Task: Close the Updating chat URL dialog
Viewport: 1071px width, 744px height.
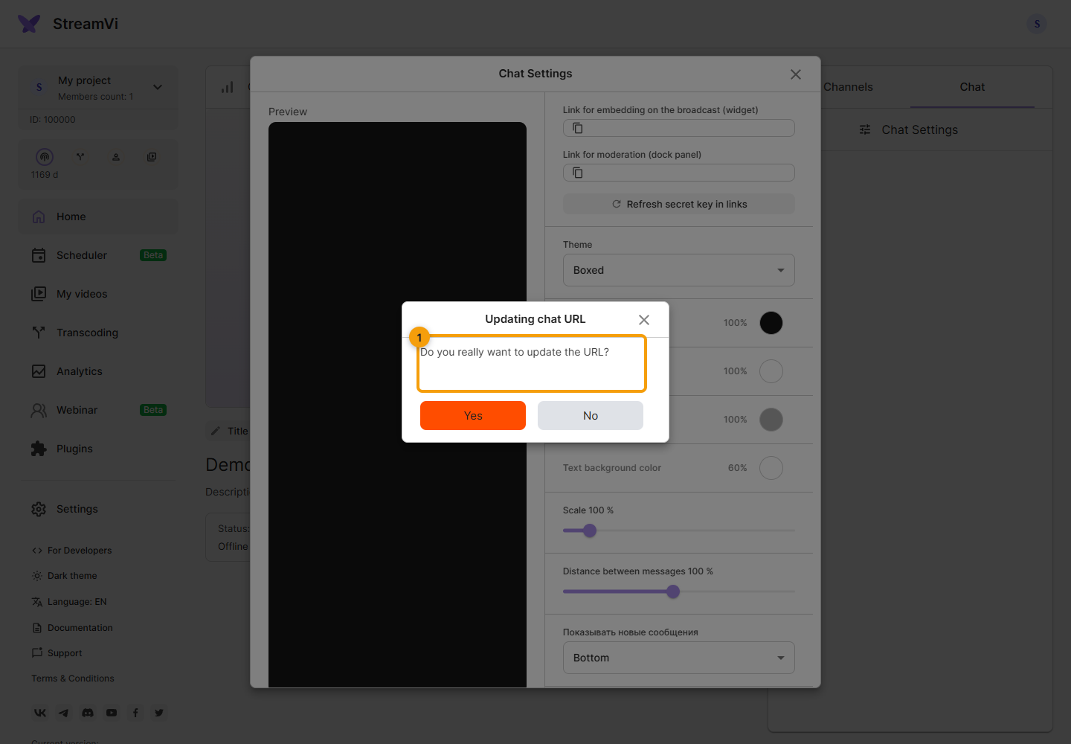Action: pyautogui.click(x=644, y=320)
